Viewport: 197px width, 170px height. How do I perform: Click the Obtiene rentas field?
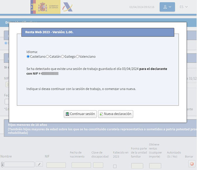pyautogui.click(x=155, y=166)
